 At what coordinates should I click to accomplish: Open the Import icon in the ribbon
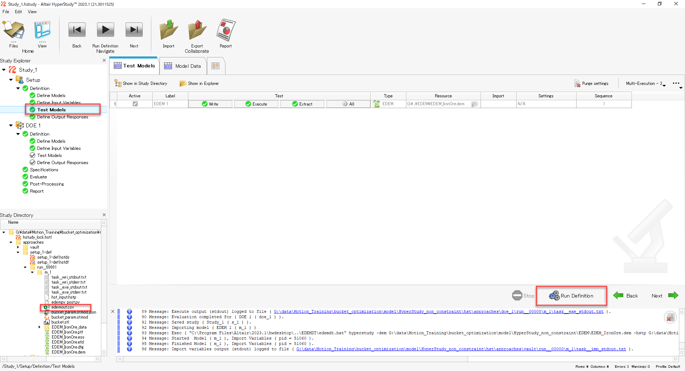168,30
